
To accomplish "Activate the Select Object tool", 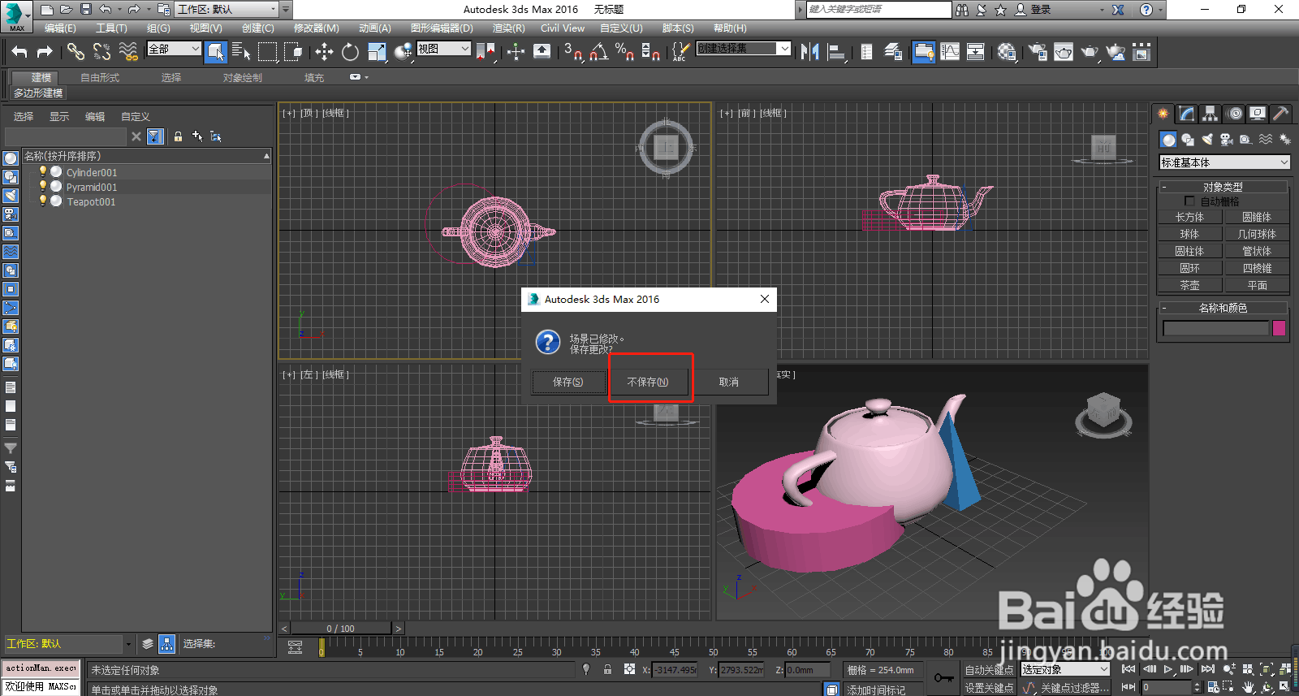I will point(215,52).
